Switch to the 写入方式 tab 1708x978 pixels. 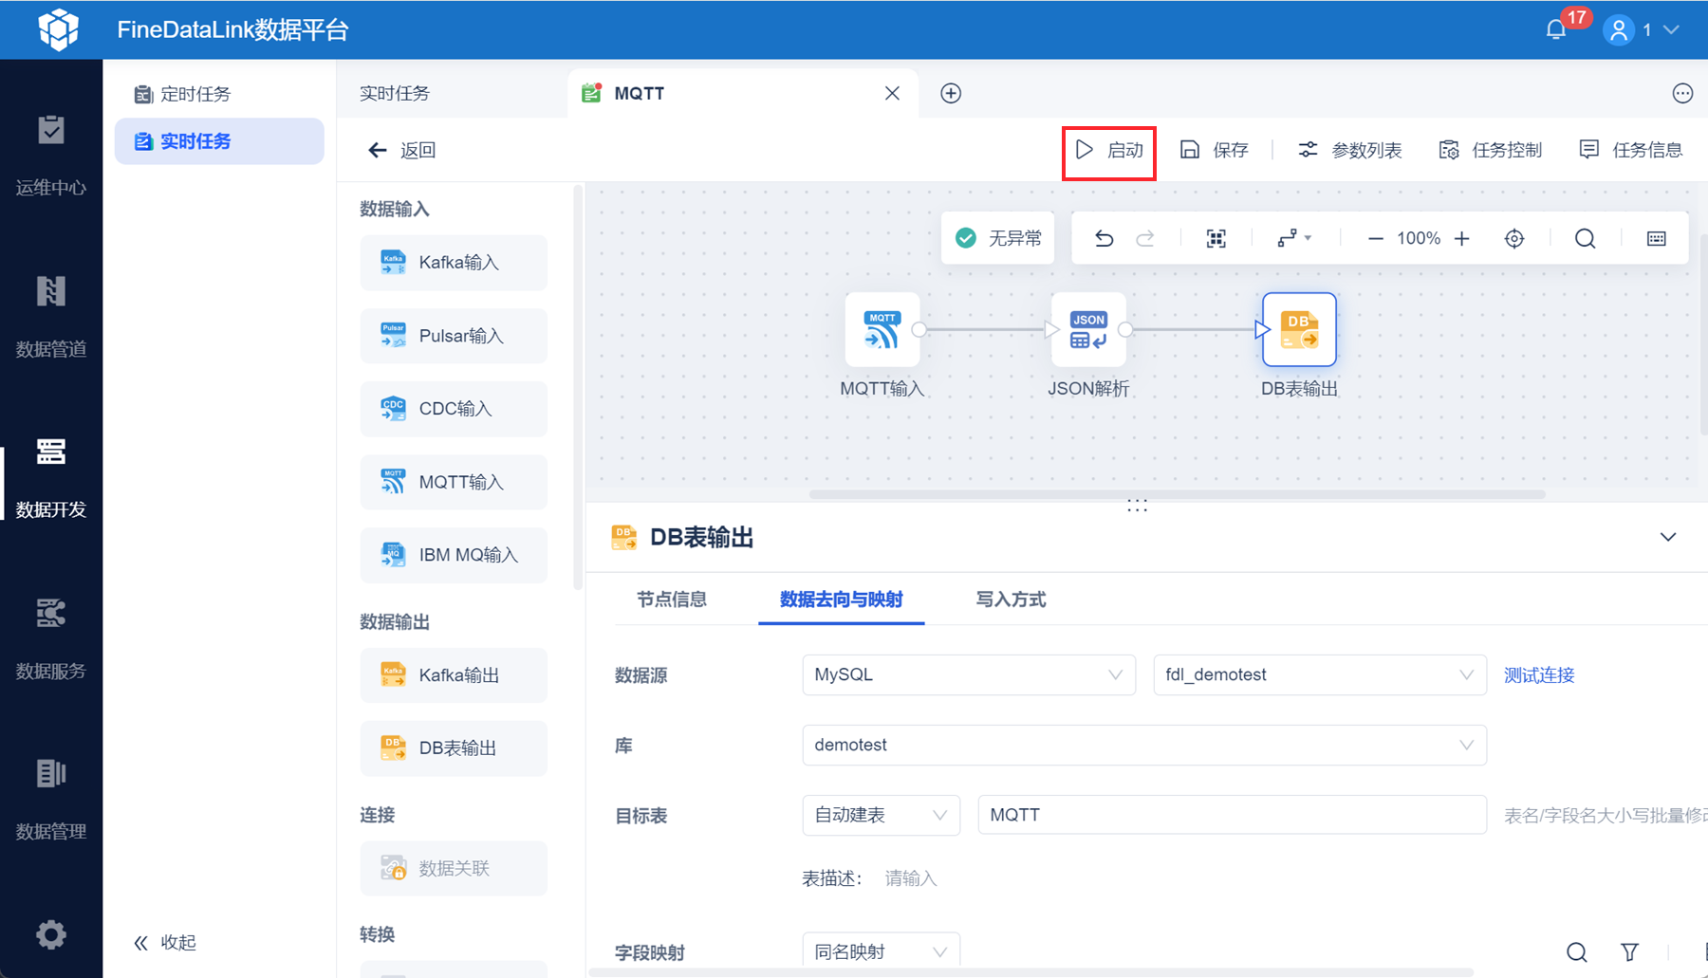[x=1011, y=600]
